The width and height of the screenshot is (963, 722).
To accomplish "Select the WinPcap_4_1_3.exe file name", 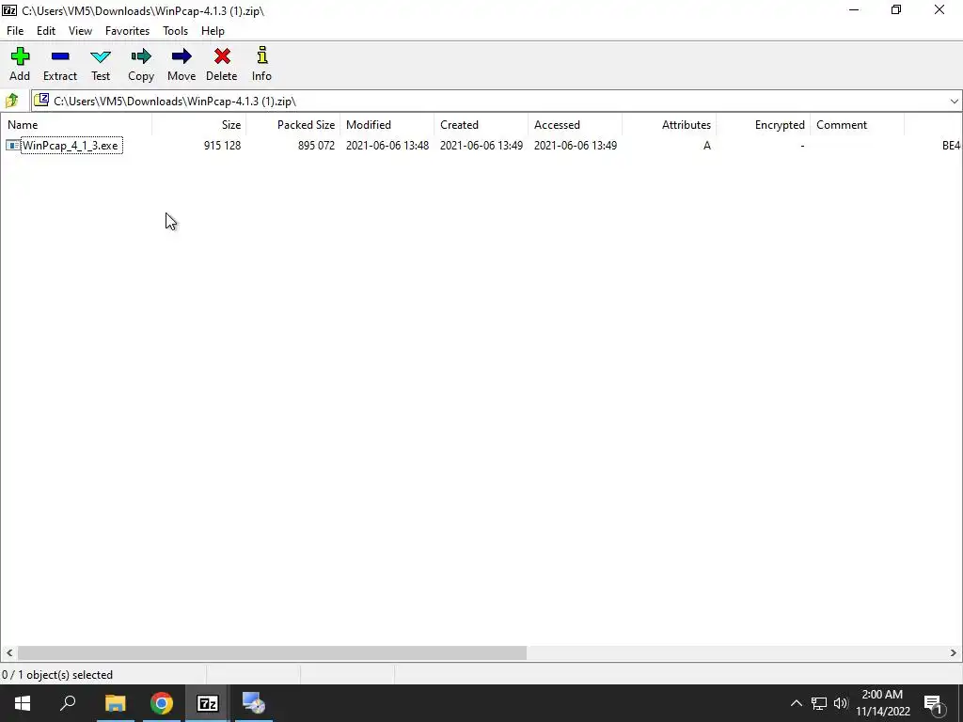I will point(71,146).
